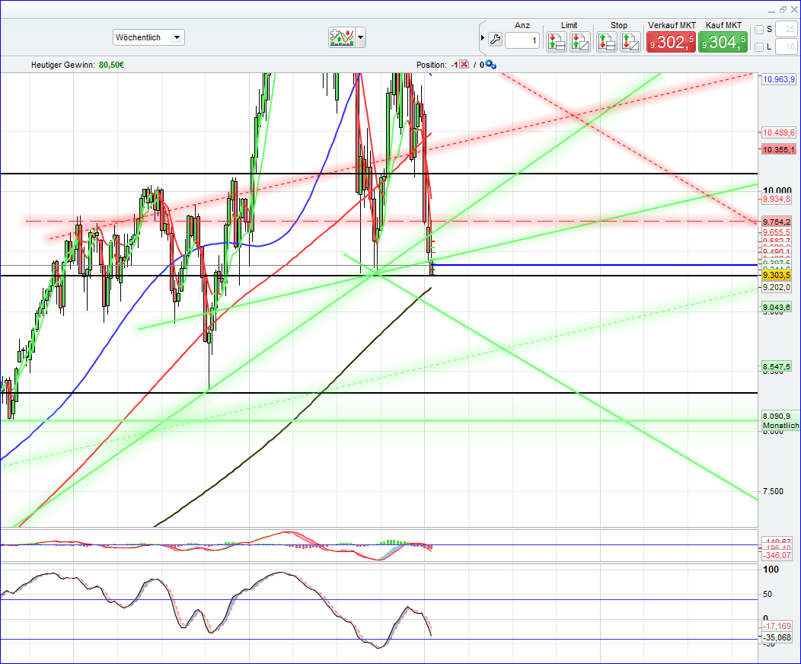Select the green 8.547,5 price label

777,367
